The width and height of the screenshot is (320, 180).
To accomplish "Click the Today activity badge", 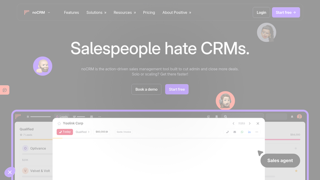I will 65,132.
